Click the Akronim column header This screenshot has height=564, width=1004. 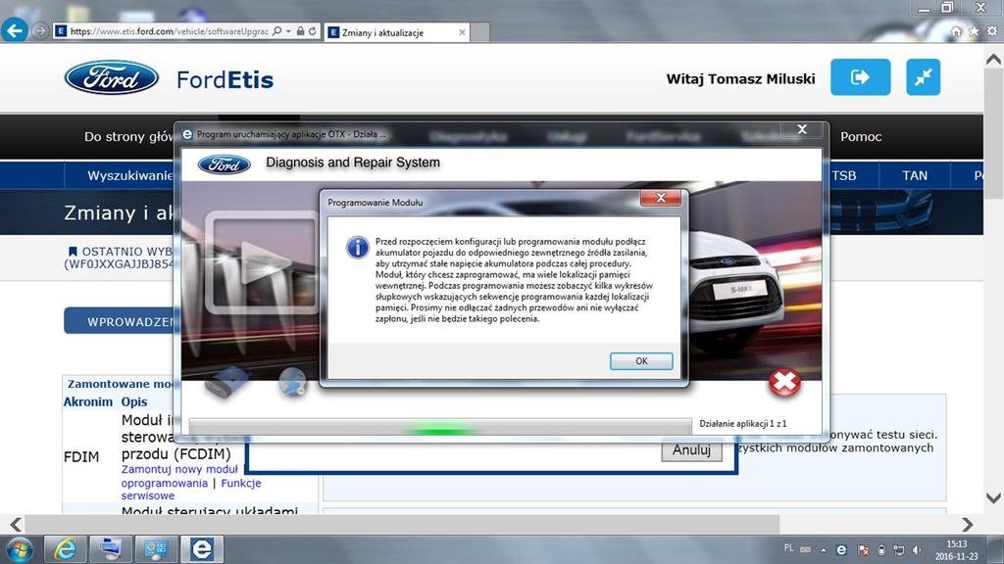(87, 402)
